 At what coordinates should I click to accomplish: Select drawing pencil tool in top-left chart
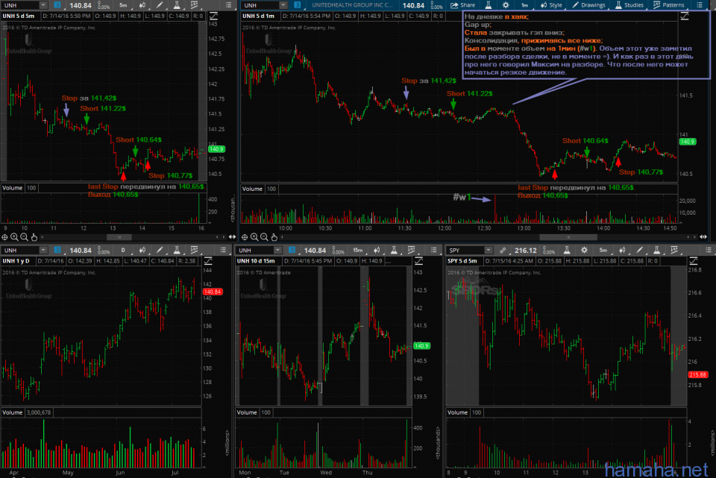(160, 5)
